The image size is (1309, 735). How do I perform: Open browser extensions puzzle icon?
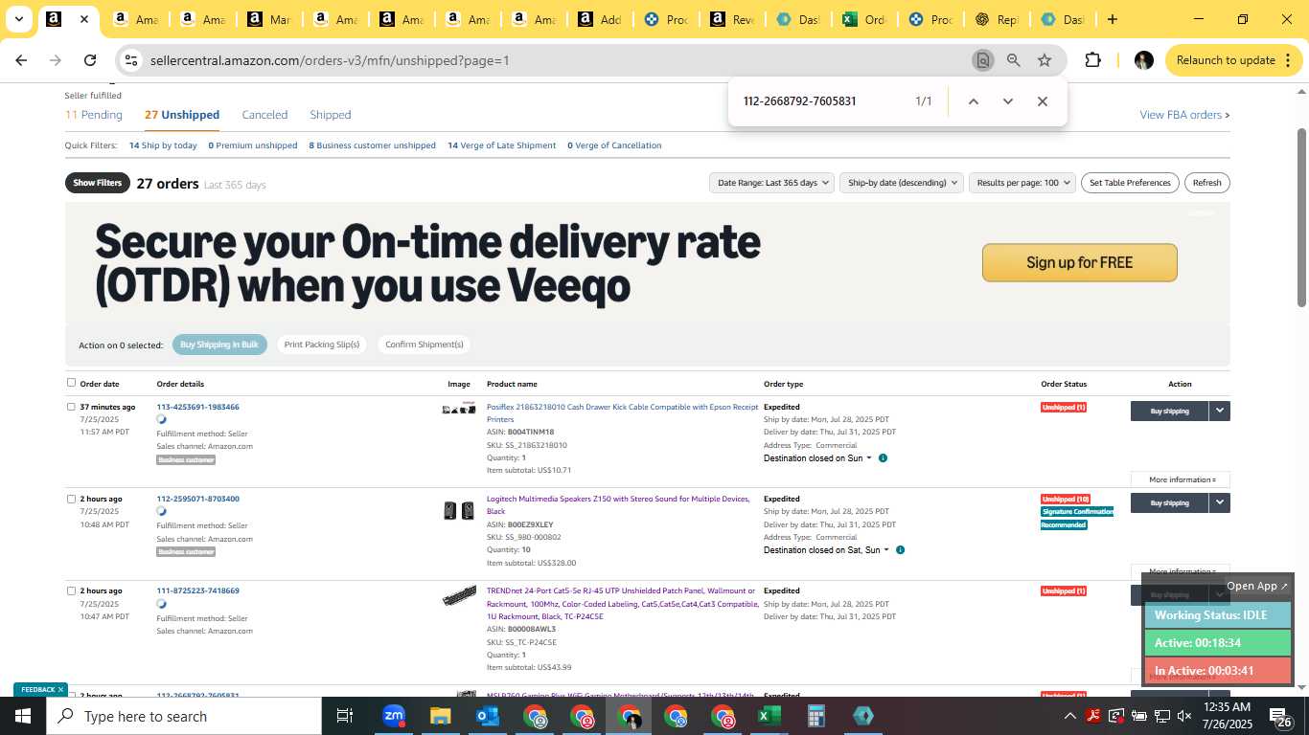click(x=1092, y=60)
